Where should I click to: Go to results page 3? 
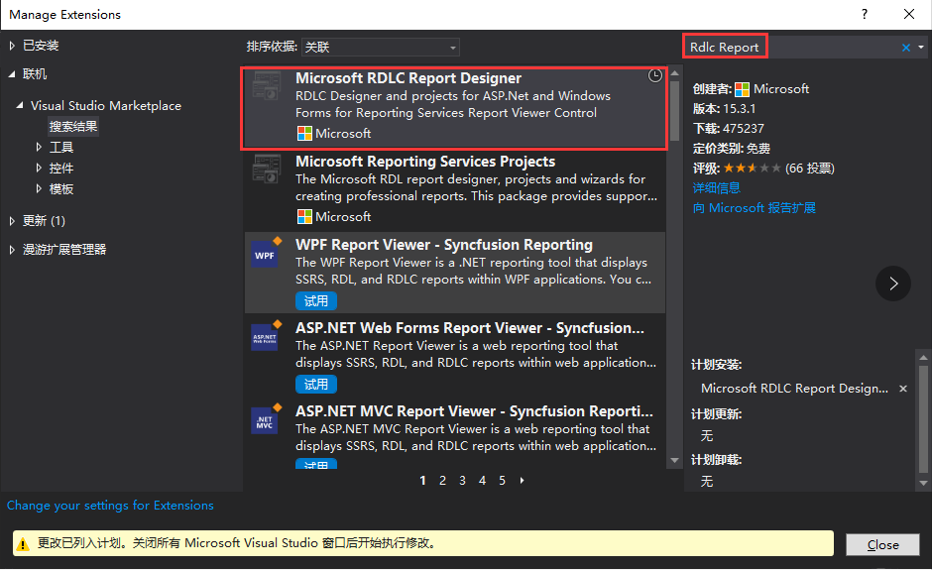pyautogui.click(x=462, y=480)
